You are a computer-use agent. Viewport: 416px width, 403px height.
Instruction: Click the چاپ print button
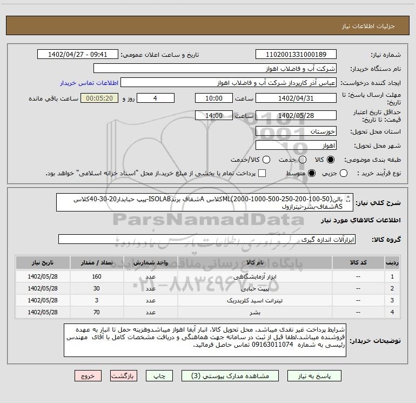click(159, 376)
